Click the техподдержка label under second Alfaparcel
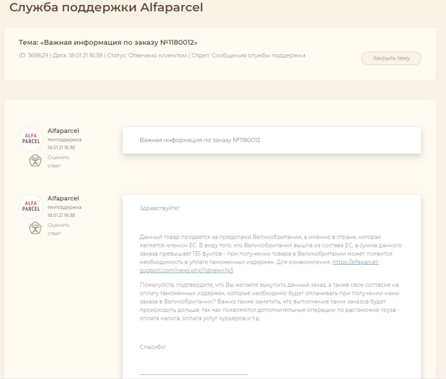 click(64, 207)
